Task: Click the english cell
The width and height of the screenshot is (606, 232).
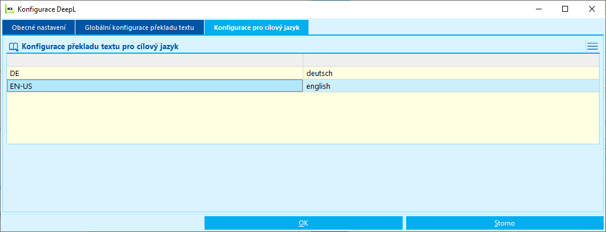Action: (x=451, y=86)
